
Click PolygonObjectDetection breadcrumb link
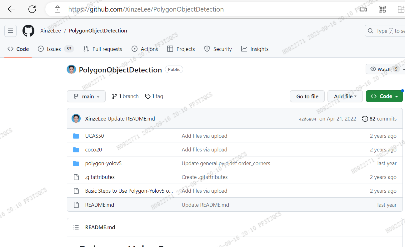coord(98,31)
